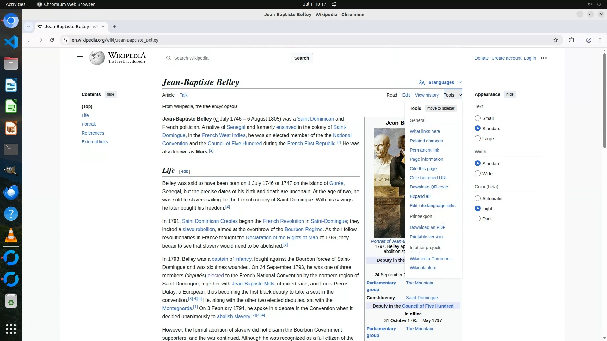Collapse the Tools dropdown menu
The width and height of the screenshot is (607, 341).
tap(453, 95)
